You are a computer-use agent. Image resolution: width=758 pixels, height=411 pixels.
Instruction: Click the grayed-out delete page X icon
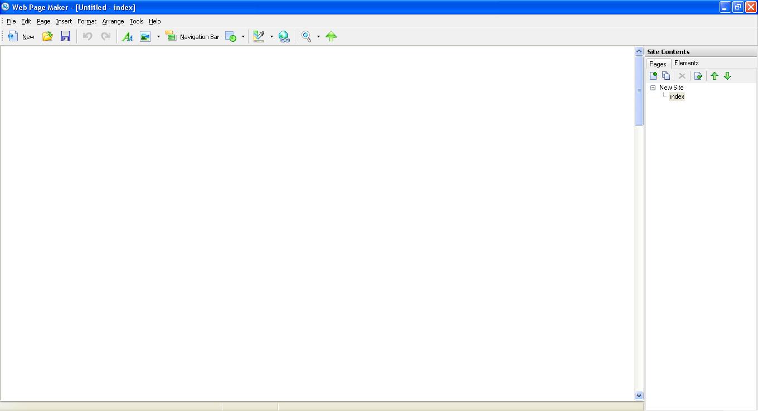[x=682, y=76]
